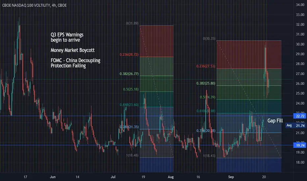Click the 19 date on time axis
Viewport: 307px width, 181px height.
pyautogui.click(x=143, y=177)
